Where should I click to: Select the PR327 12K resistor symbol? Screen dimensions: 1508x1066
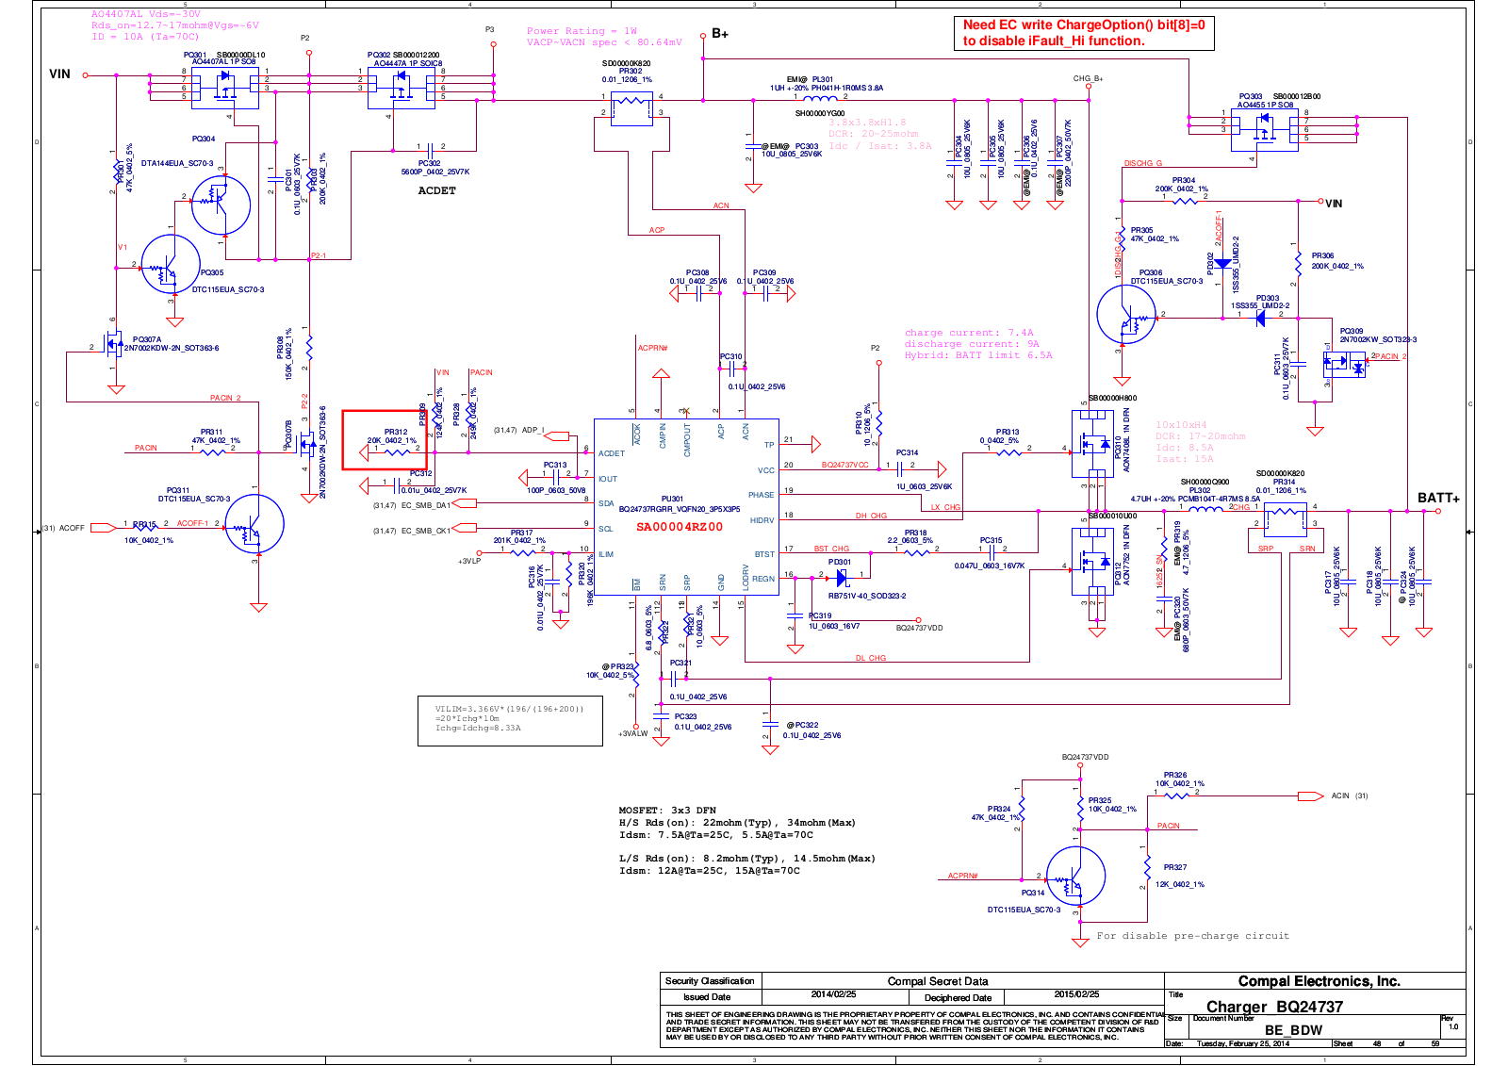pos(1147,865)
